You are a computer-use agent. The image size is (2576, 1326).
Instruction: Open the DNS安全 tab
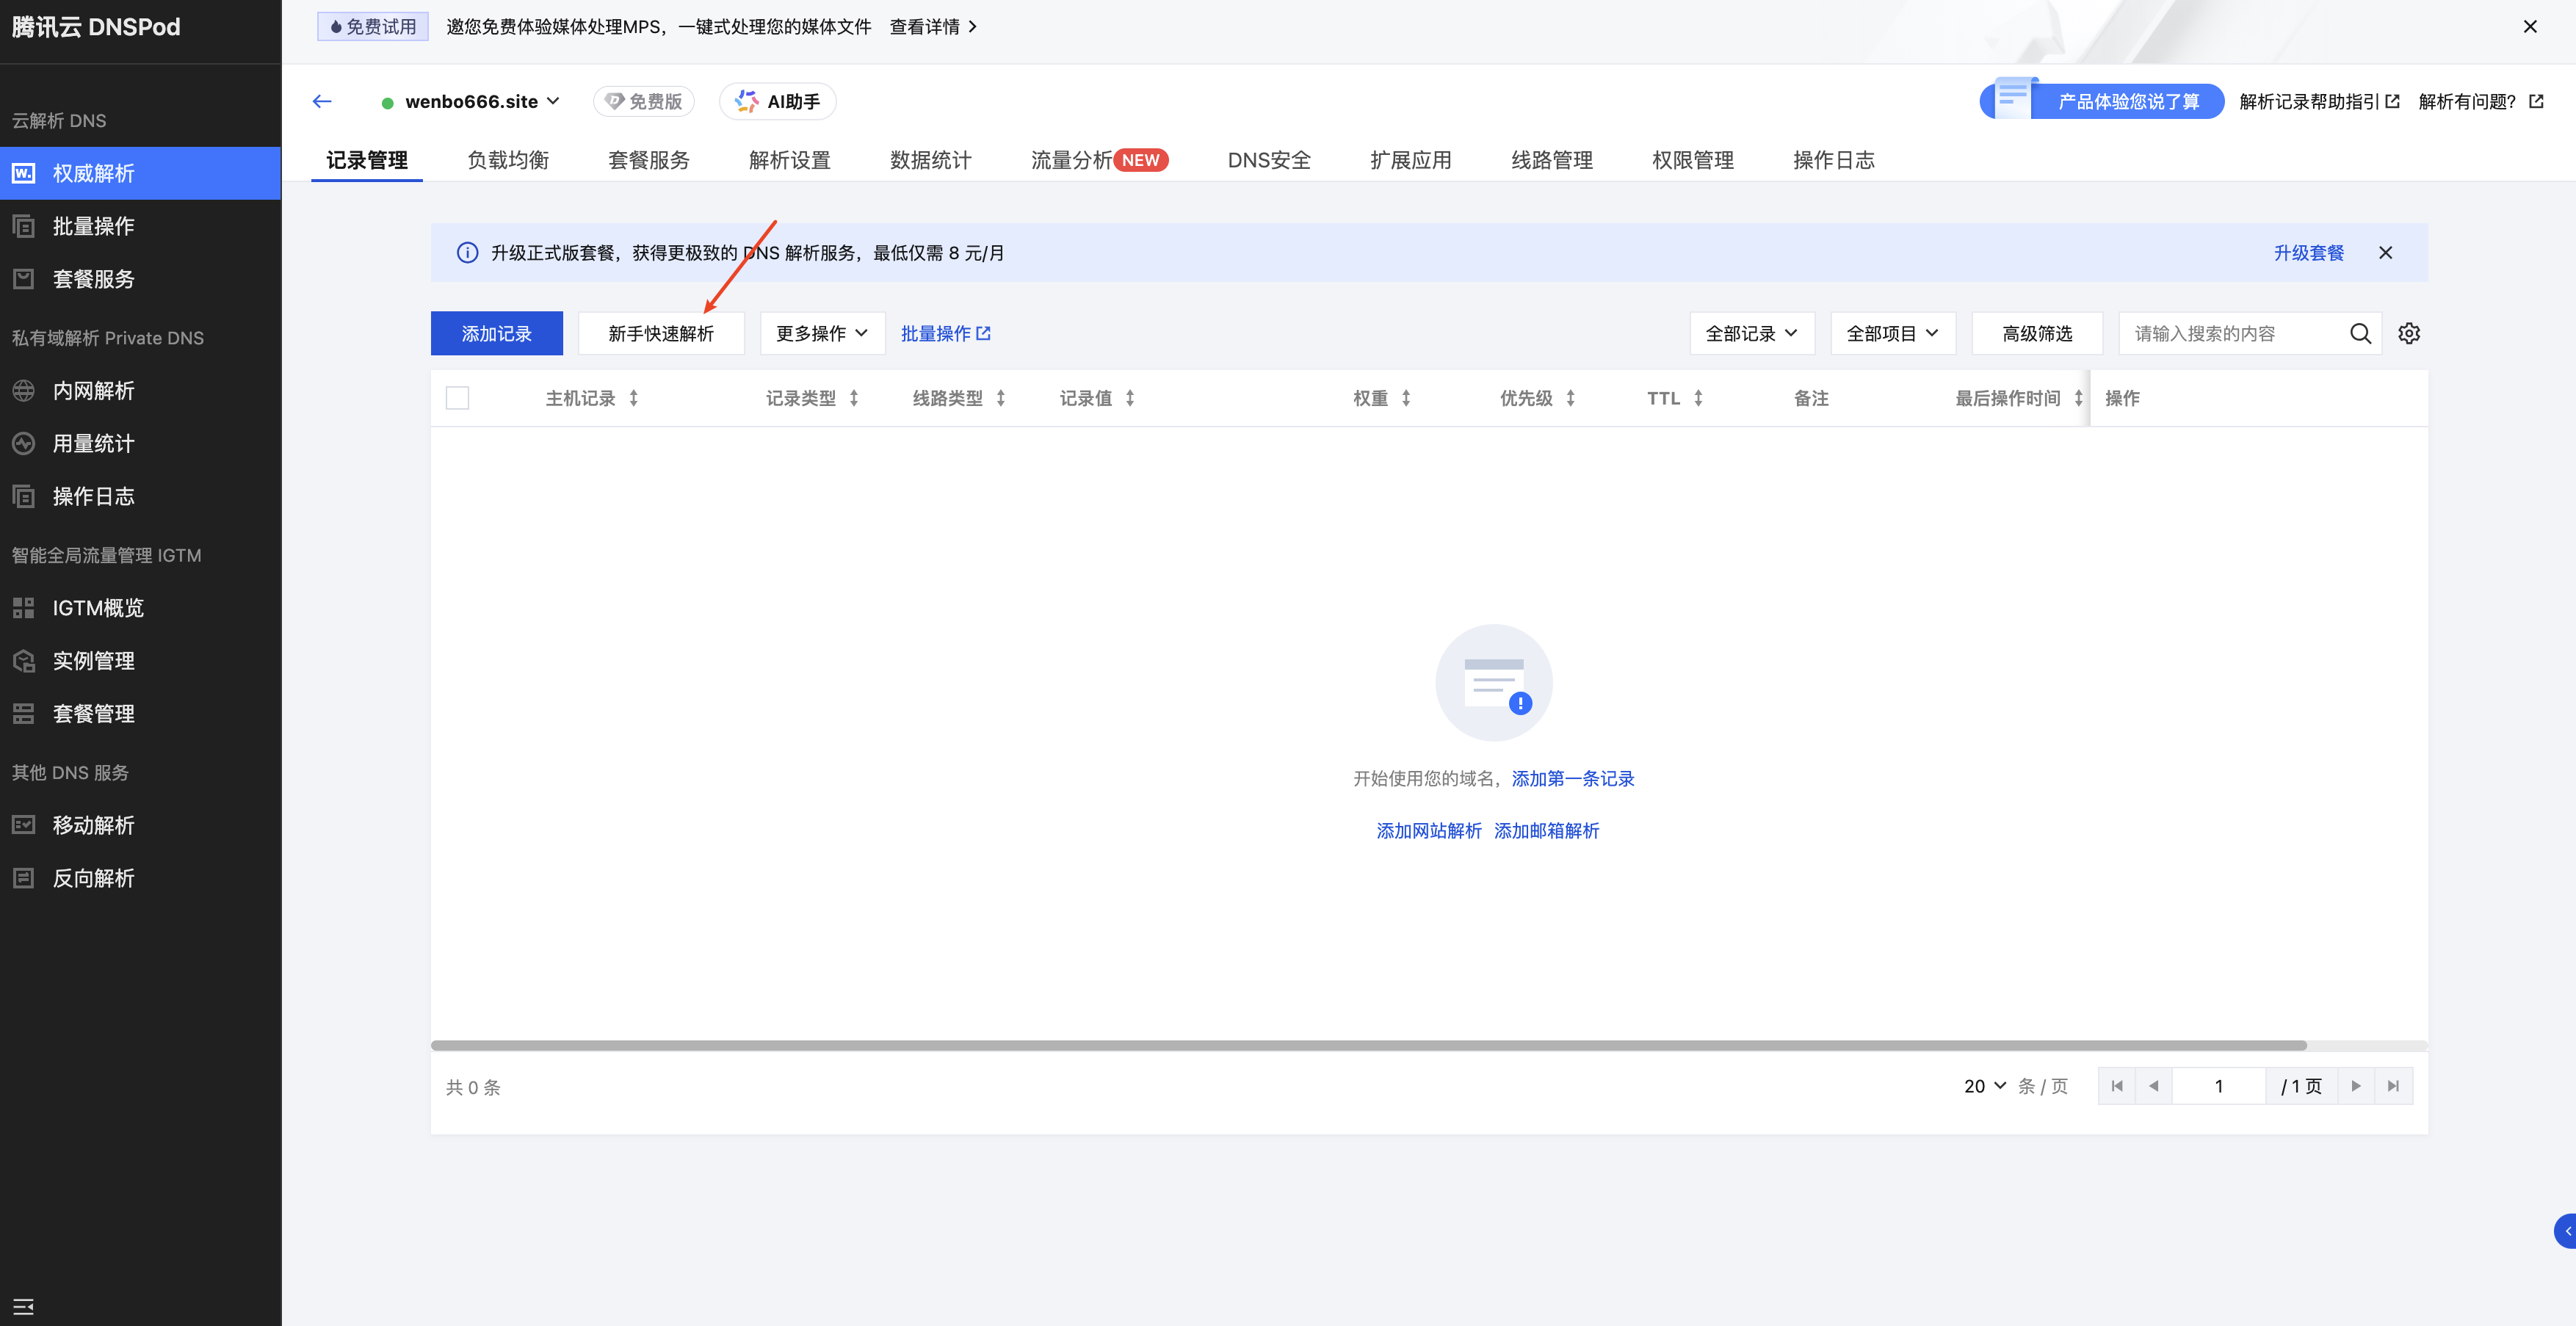pyautogui.click(x=1268, y=159)
